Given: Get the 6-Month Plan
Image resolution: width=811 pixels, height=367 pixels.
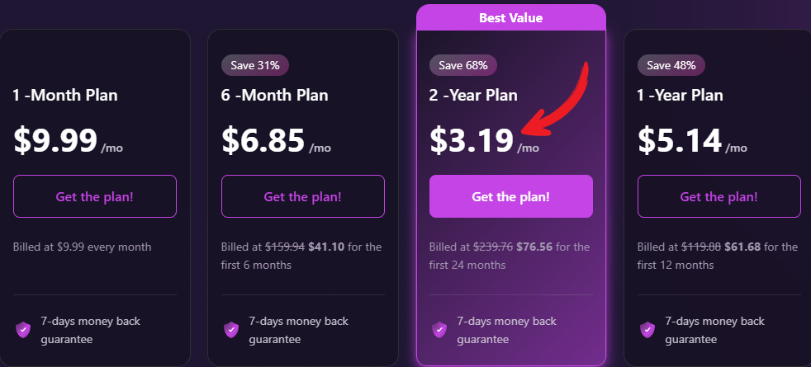Looking at the screenshot, I should [x=303, y=196].
